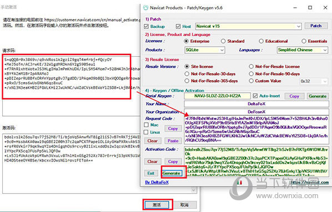Click the Your Name field DeltaFoX
332x212 pixels.
tap(256, 104)
